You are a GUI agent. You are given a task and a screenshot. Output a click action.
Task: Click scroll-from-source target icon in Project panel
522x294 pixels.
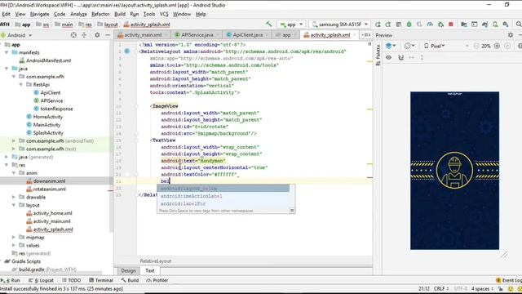point(73,35)
